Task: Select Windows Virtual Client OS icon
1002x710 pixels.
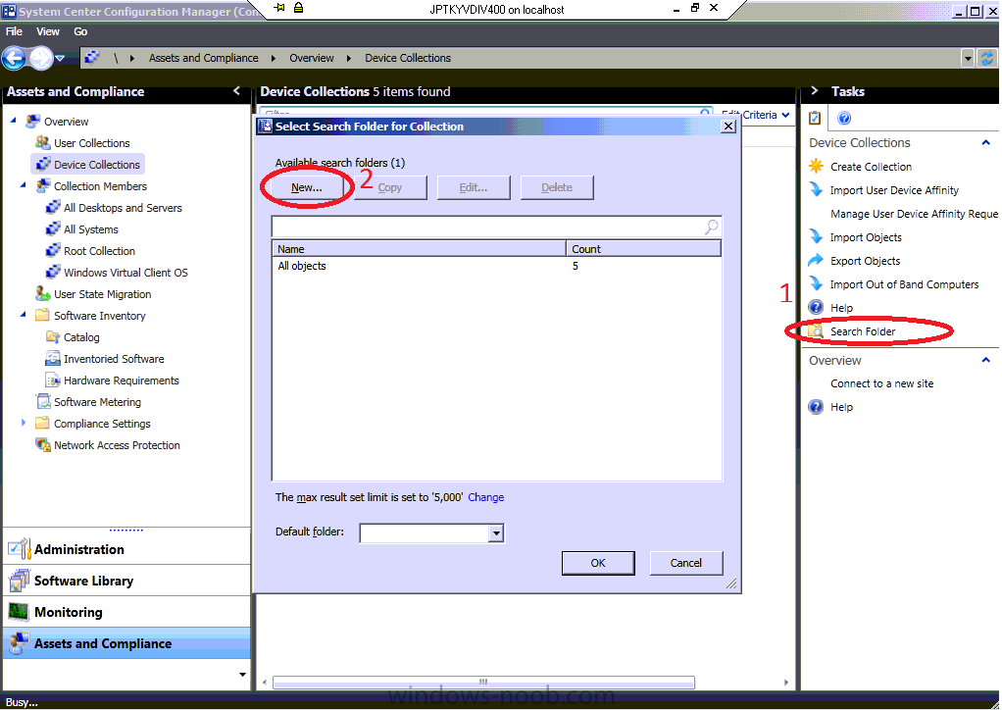Action: 53,273
